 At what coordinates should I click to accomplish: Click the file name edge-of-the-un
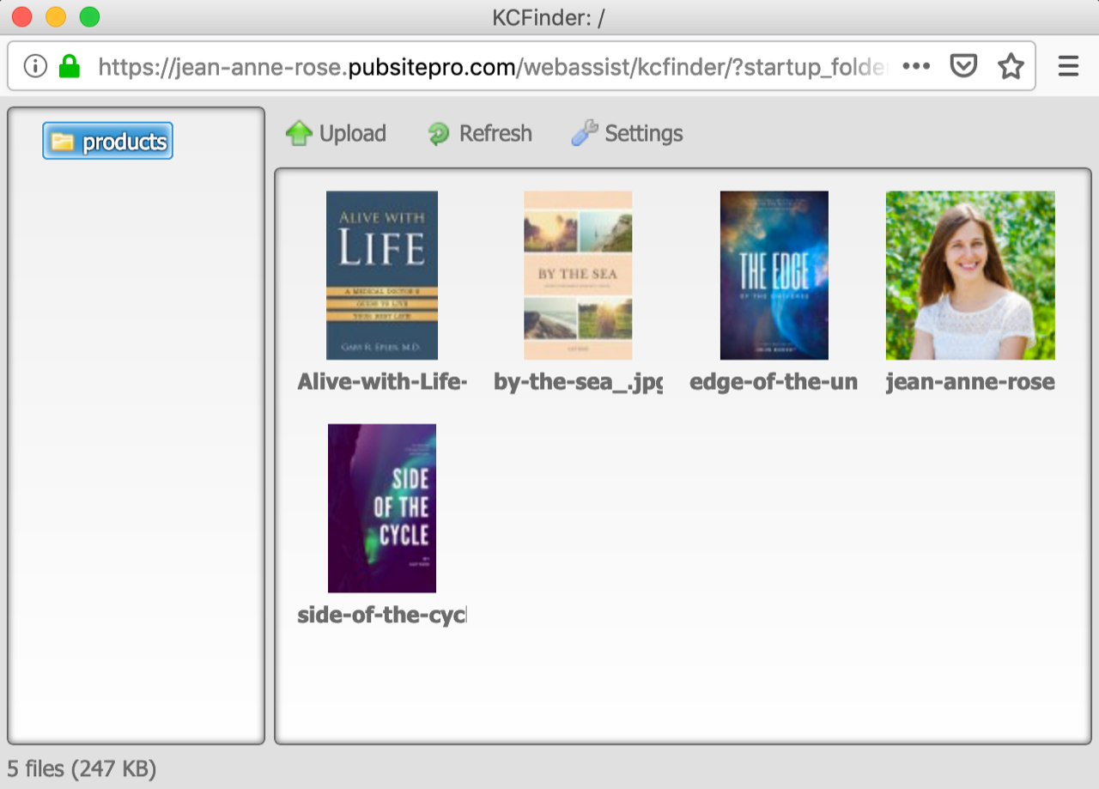coord(774,382)
